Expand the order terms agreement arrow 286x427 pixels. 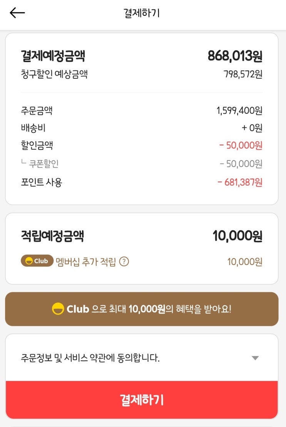pyautogui.click(x=255, y=358)
